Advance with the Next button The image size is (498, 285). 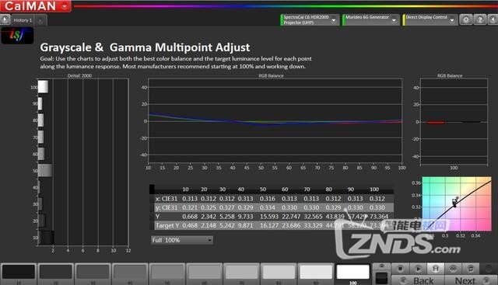(x=471, y=280)
